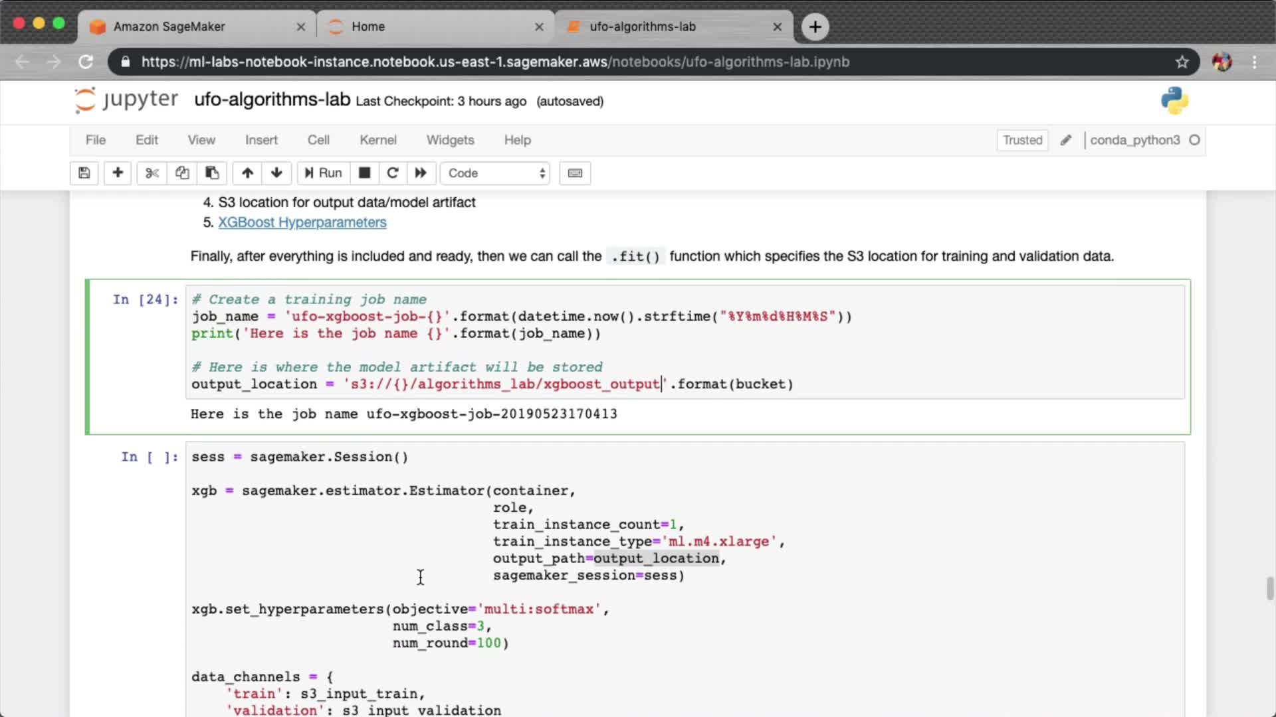
Task: Bookmark page with star icon
Action: [1182, 62]
